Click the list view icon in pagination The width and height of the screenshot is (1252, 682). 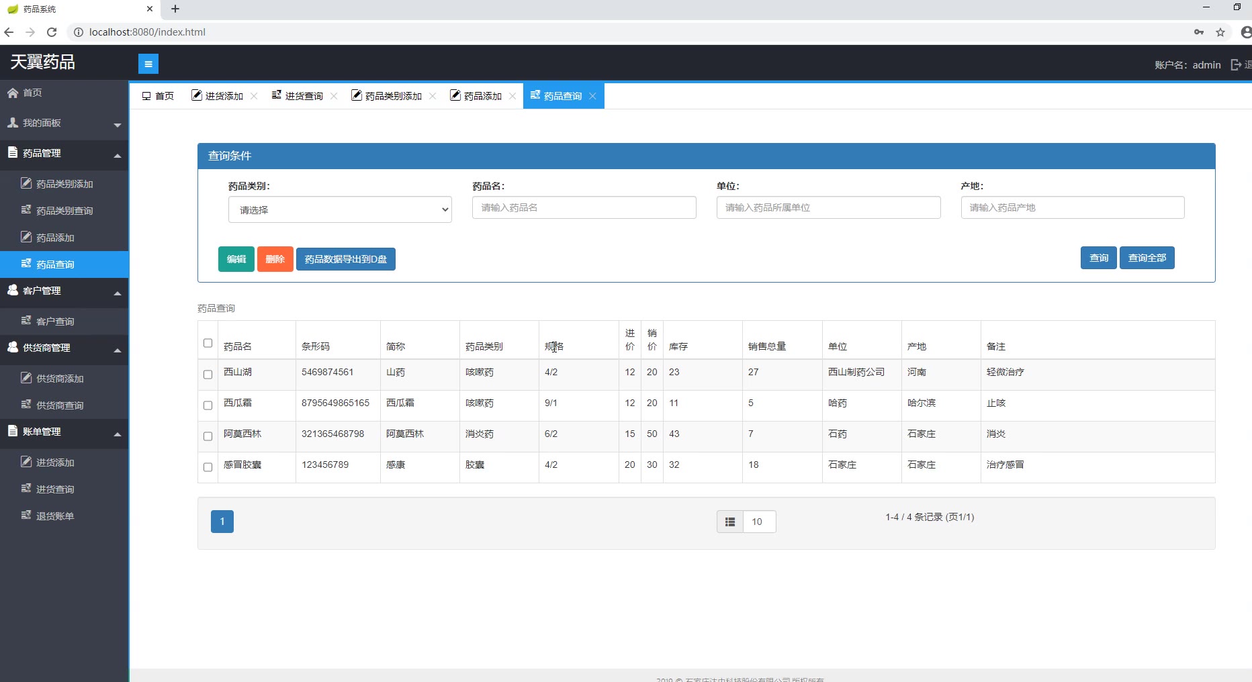(730, 522)
